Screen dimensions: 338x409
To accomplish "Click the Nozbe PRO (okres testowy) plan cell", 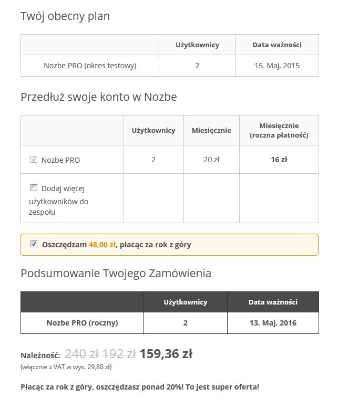I will click(90, 66).
